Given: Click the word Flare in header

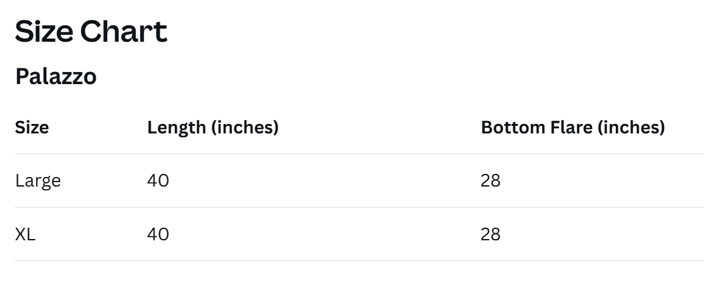Looking at the screenshot, I should 554,127.
